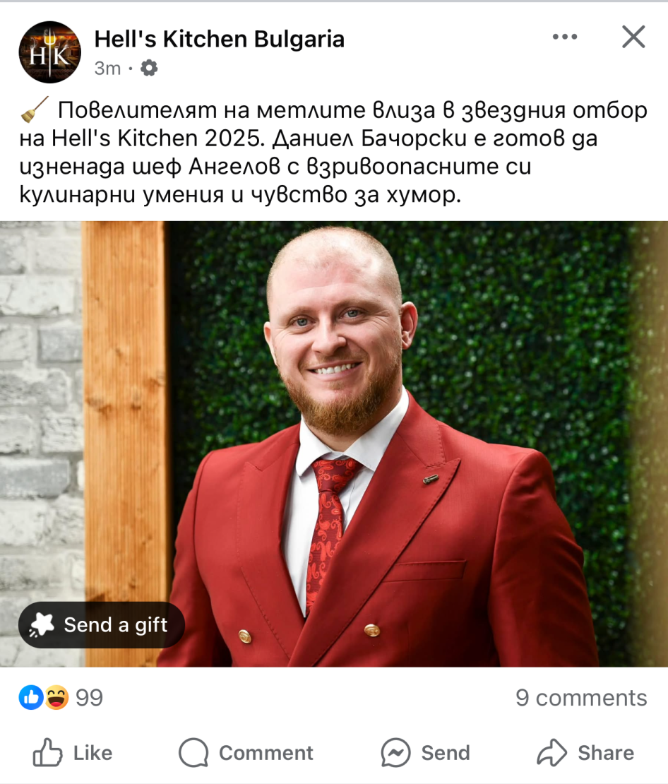
Task: Click the post audience gear icon
Action: [x=148, y=68]
